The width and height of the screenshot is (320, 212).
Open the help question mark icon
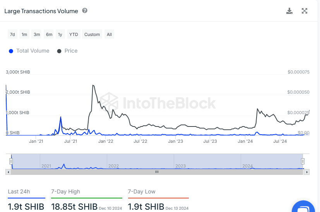point(85,10)
